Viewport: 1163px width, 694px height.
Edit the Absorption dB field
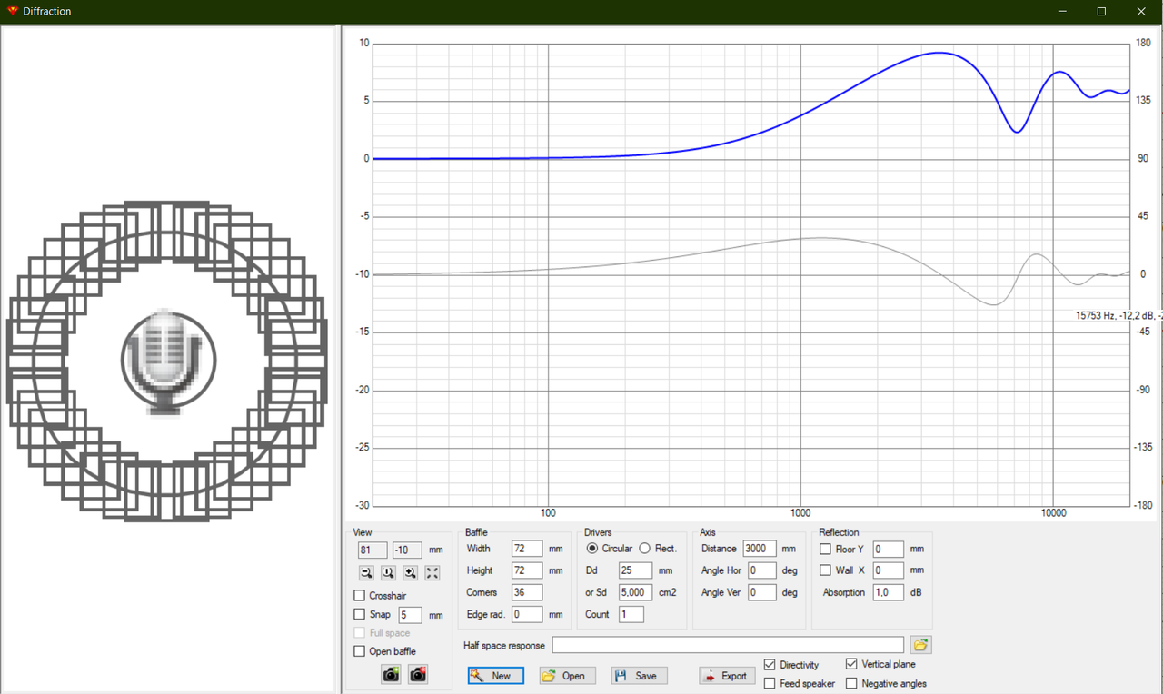(888, 592)
